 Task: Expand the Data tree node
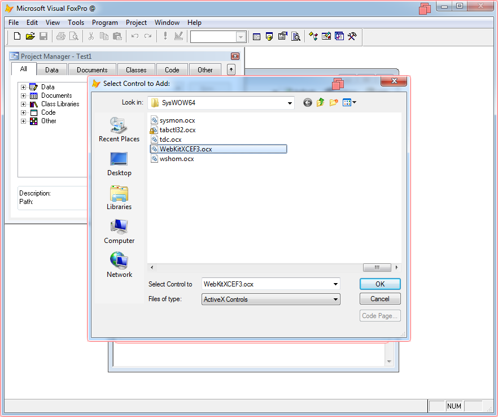tap(23, 87)
